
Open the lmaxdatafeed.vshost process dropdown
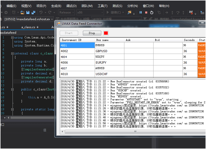pos(28,19)
